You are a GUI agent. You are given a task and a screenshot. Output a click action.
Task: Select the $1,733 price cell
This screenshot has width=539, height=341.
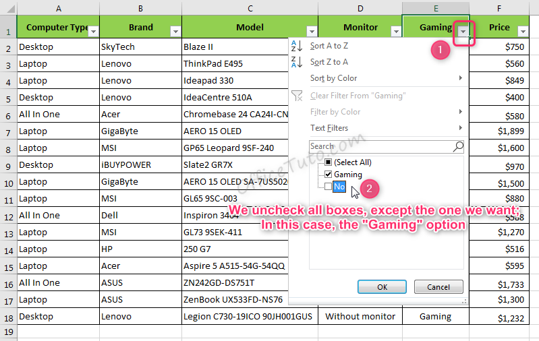[x=499, y=282]
